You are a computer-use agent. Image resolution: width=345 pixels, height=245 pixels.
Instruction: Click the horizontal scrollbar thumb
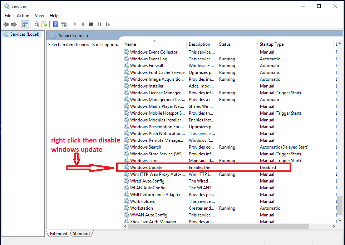coord(219,226)
